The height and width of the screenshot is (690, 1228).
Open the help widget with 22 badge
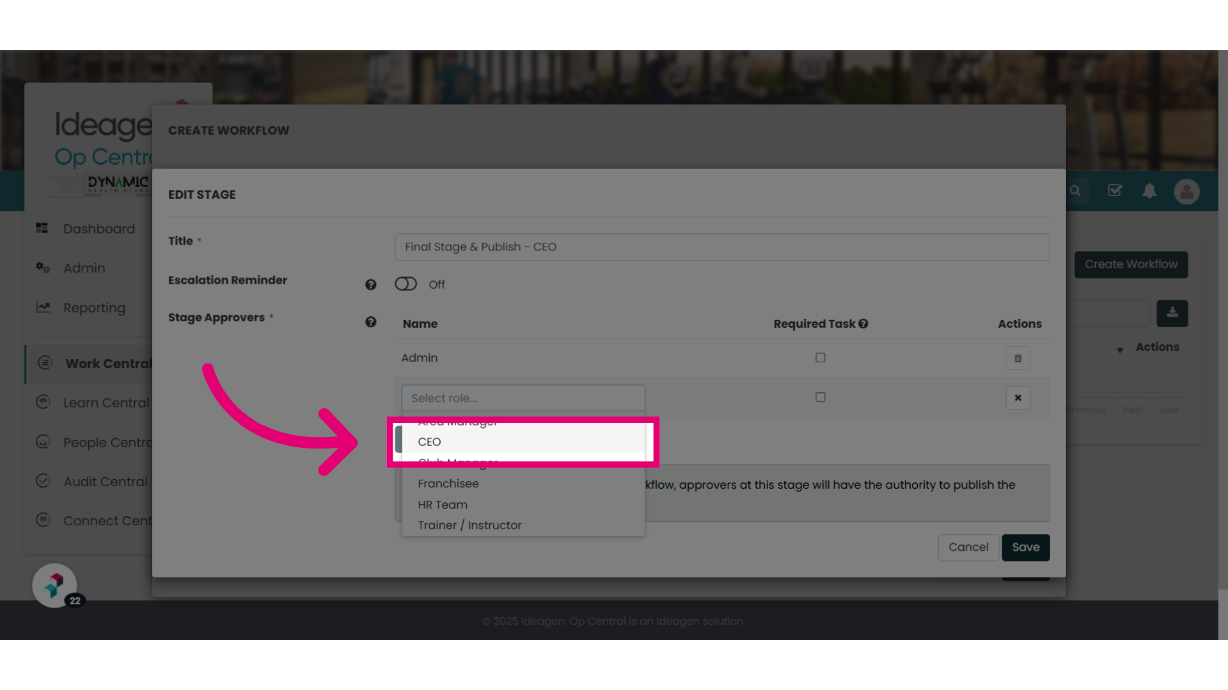[x=55, y=585]
